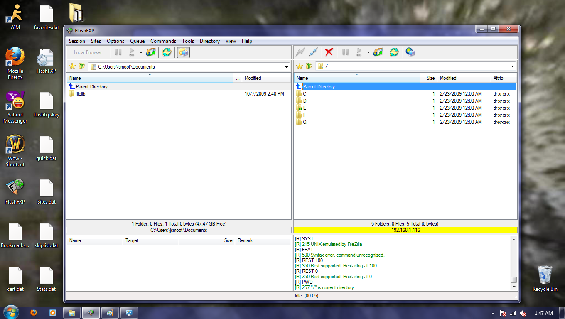The image size is (565, 319).
Task: Expand the local path history dropdown
Action: pos(286,67)
